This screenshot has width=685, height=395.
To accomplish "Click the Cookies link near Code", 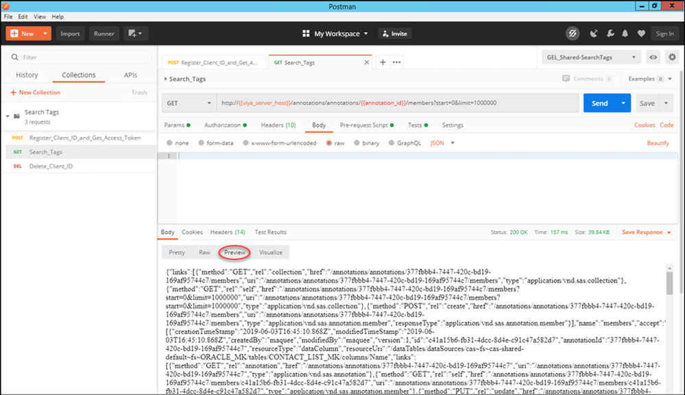I will click(x=645, y=125).
